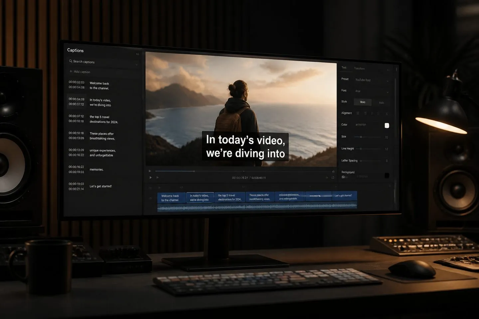
Task: Open the Font dropdown showing Arial
Action: pos(372,91)
